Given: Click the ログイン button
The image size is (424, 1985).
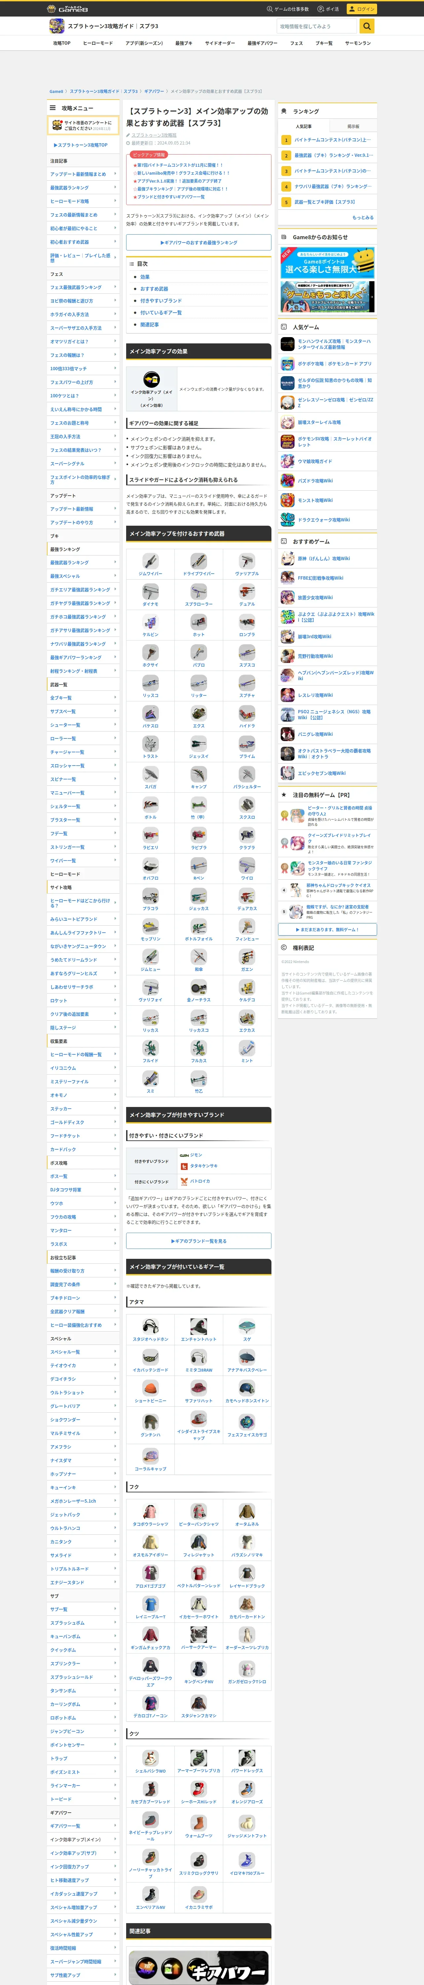Looking at the screenshot, I should coord(361,9).
